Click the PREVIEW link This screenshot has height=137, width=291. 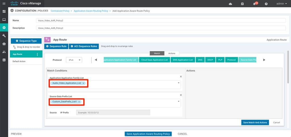coord(16,134)
